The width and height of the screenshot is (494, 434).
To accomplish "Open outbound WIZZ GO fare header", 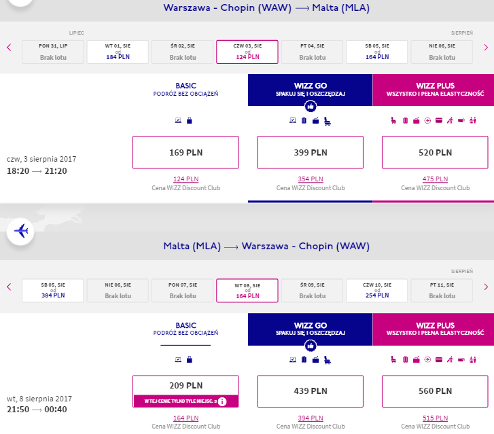I will (311, 90).
